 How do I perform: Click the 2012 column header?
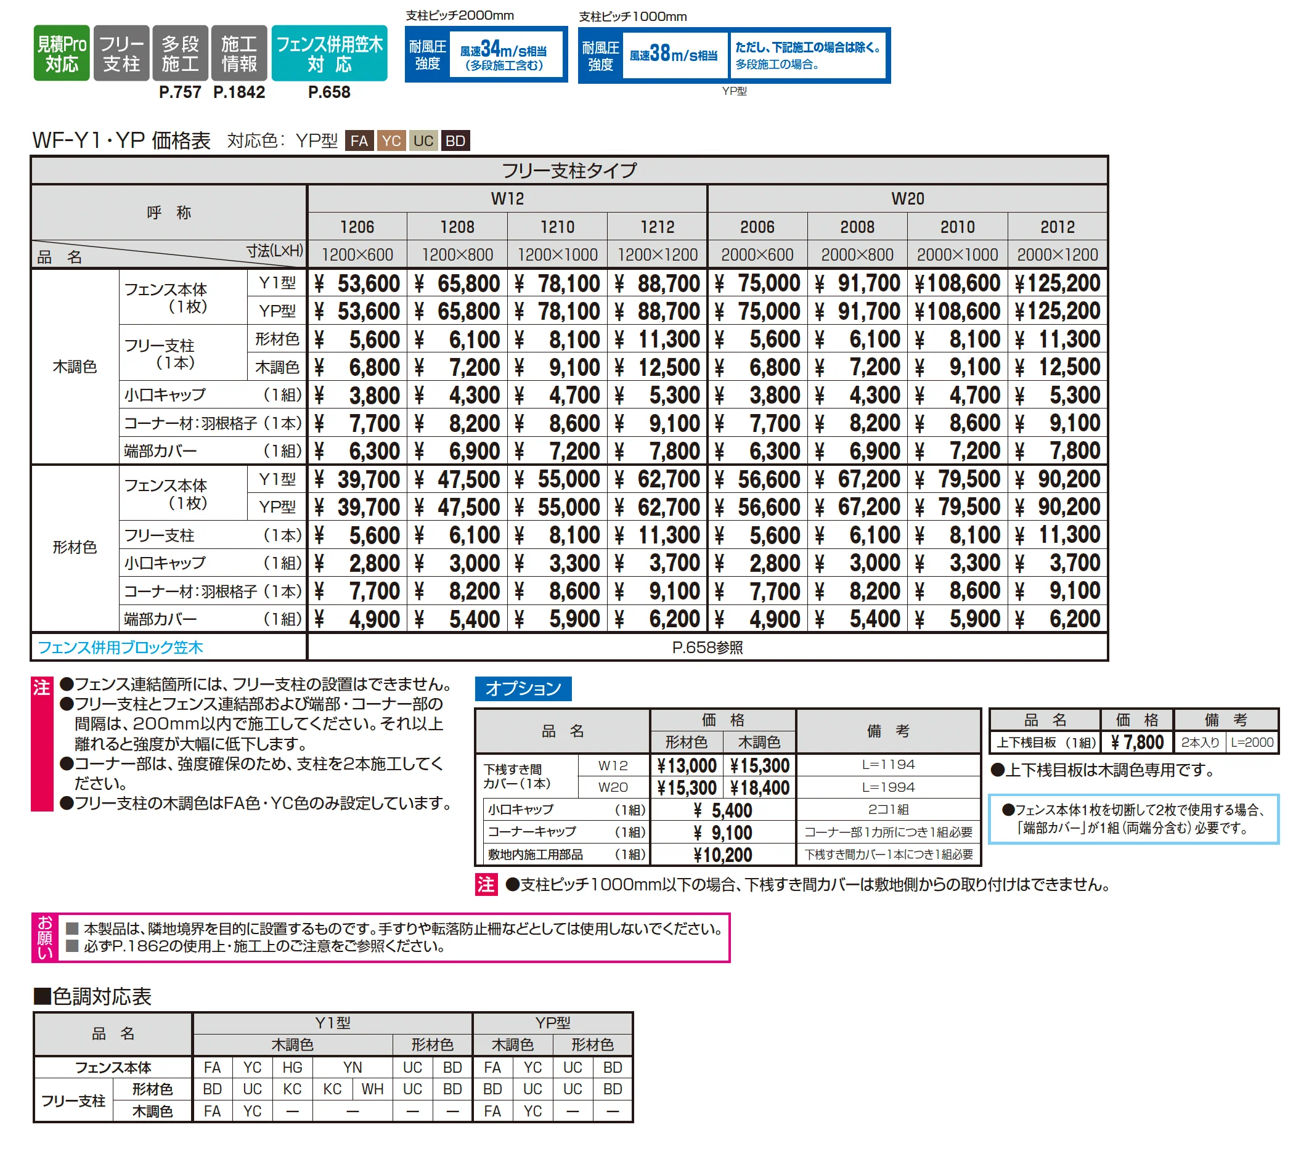click(x=1058, y=227)
